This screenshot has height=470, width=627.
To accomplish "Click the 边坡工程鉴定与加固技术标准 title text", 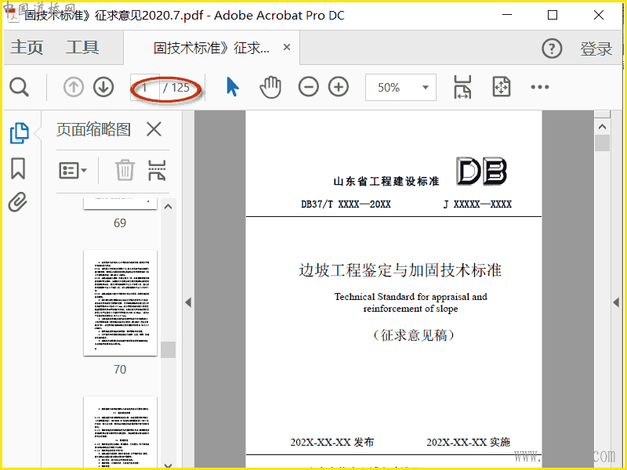I will click(400, 270).
